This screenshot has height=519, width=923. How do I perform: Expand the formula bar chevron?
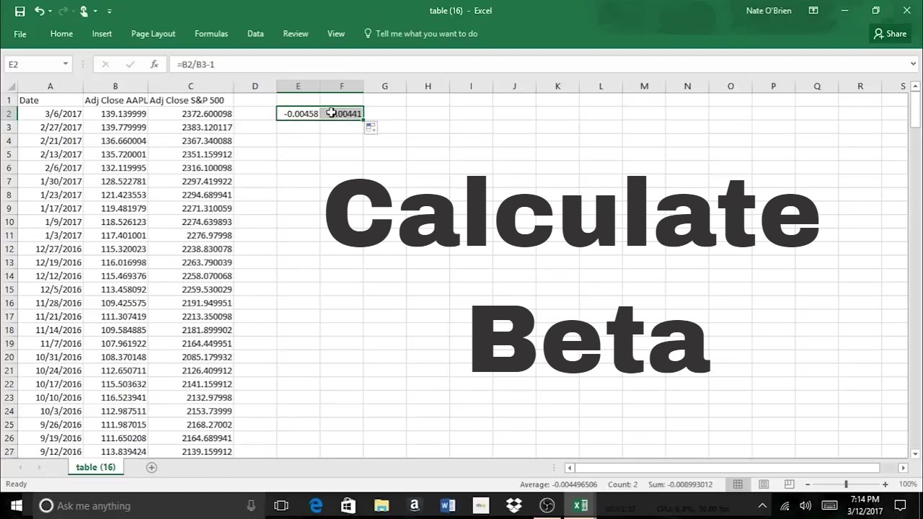[914, 64]
